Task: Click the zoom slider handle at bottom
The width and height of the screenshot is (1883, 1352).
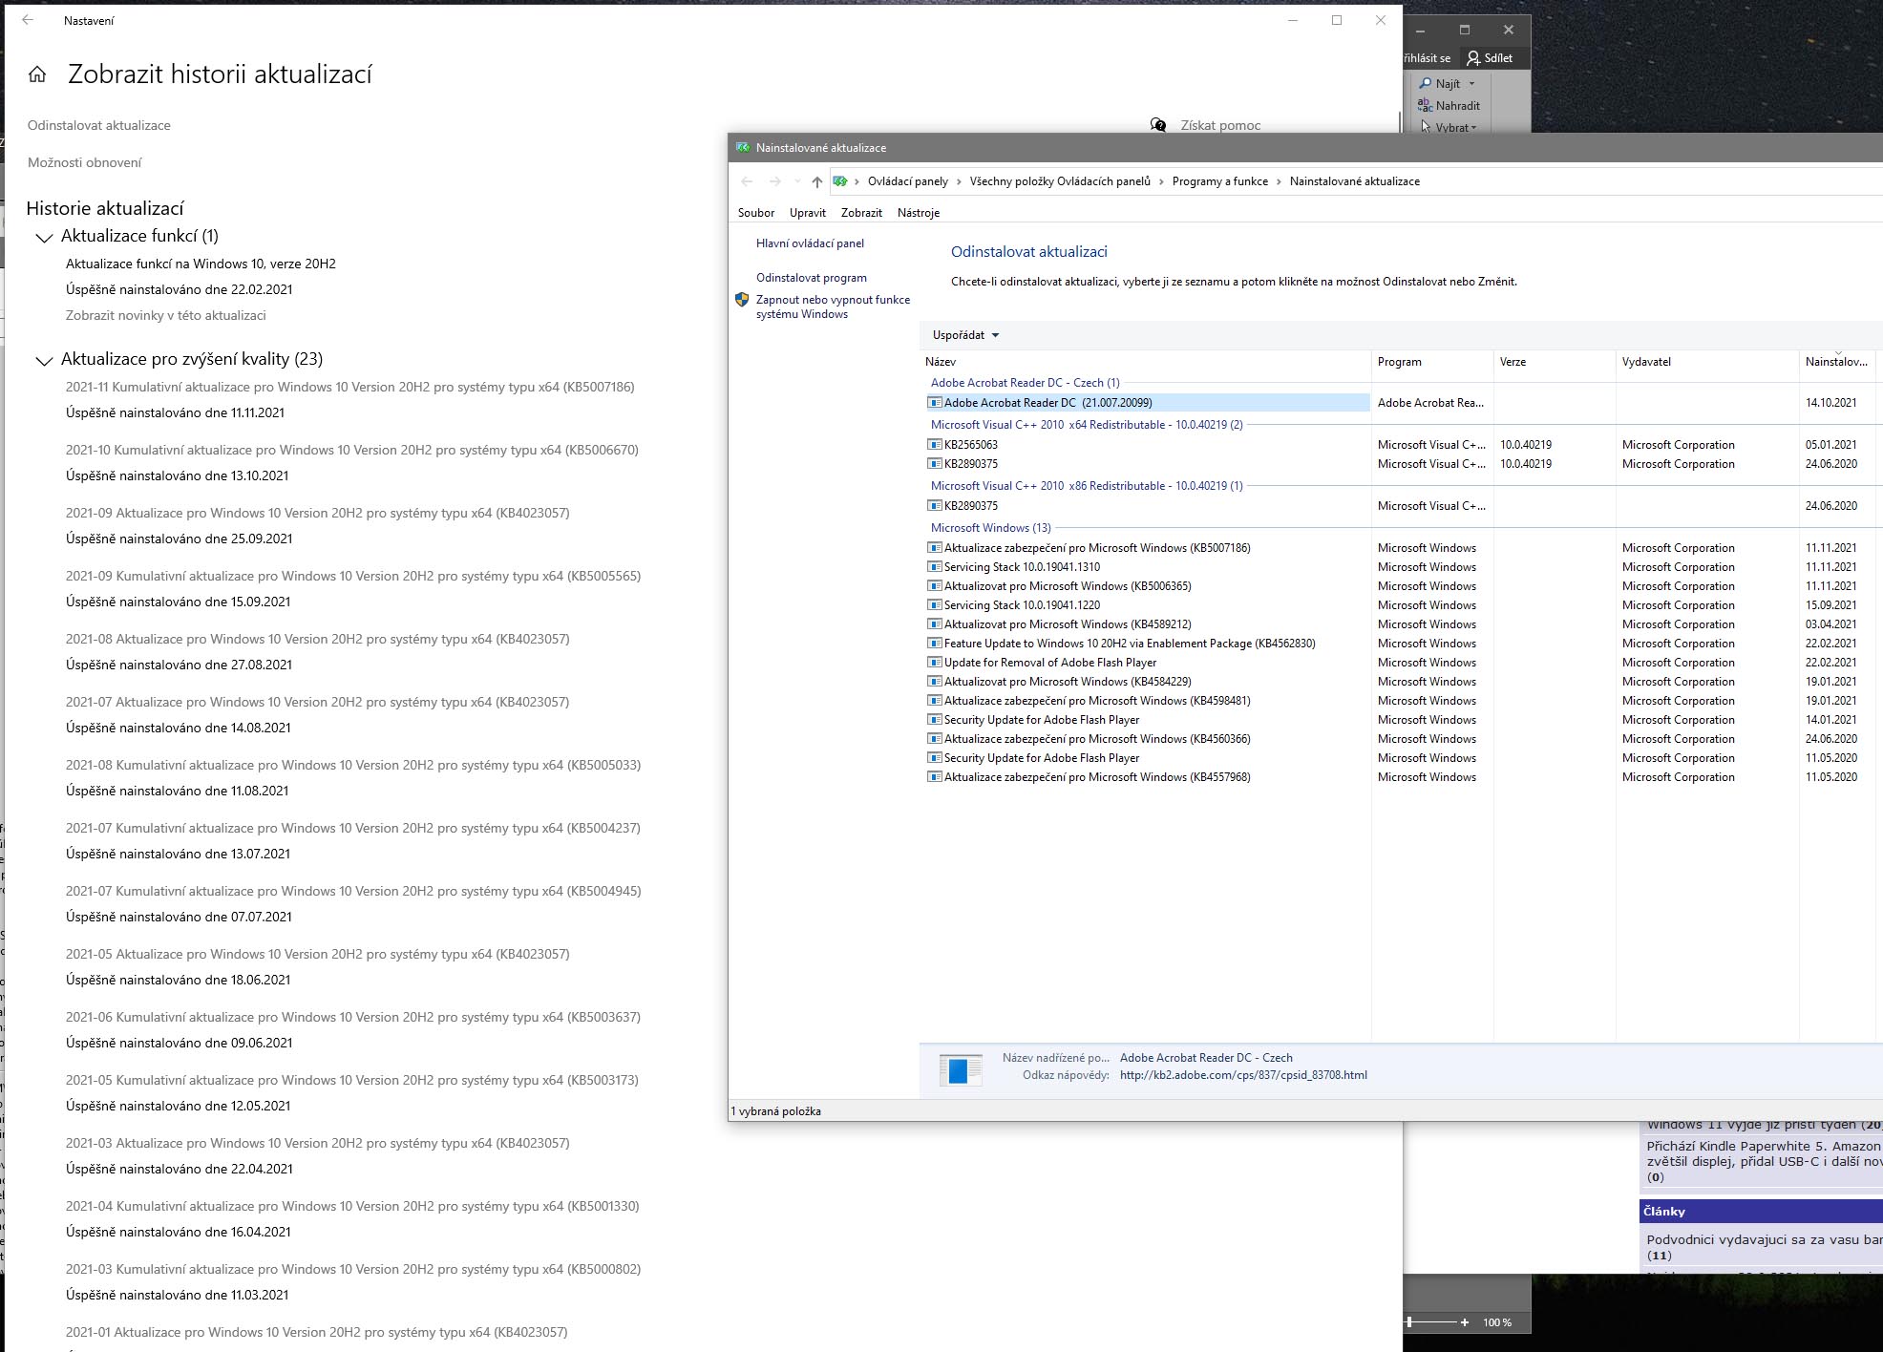Action: (x=1410, y=1322)
